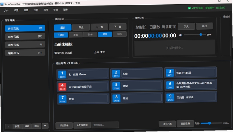The image size is (233, 132).
Task: Play track 7 结束
Action: pyautogui.click(x=83, y=99)
